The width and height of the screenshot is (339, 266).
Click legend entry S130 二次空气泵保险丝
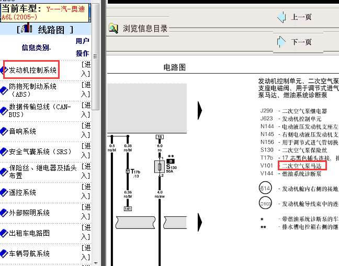pos(293,150)
